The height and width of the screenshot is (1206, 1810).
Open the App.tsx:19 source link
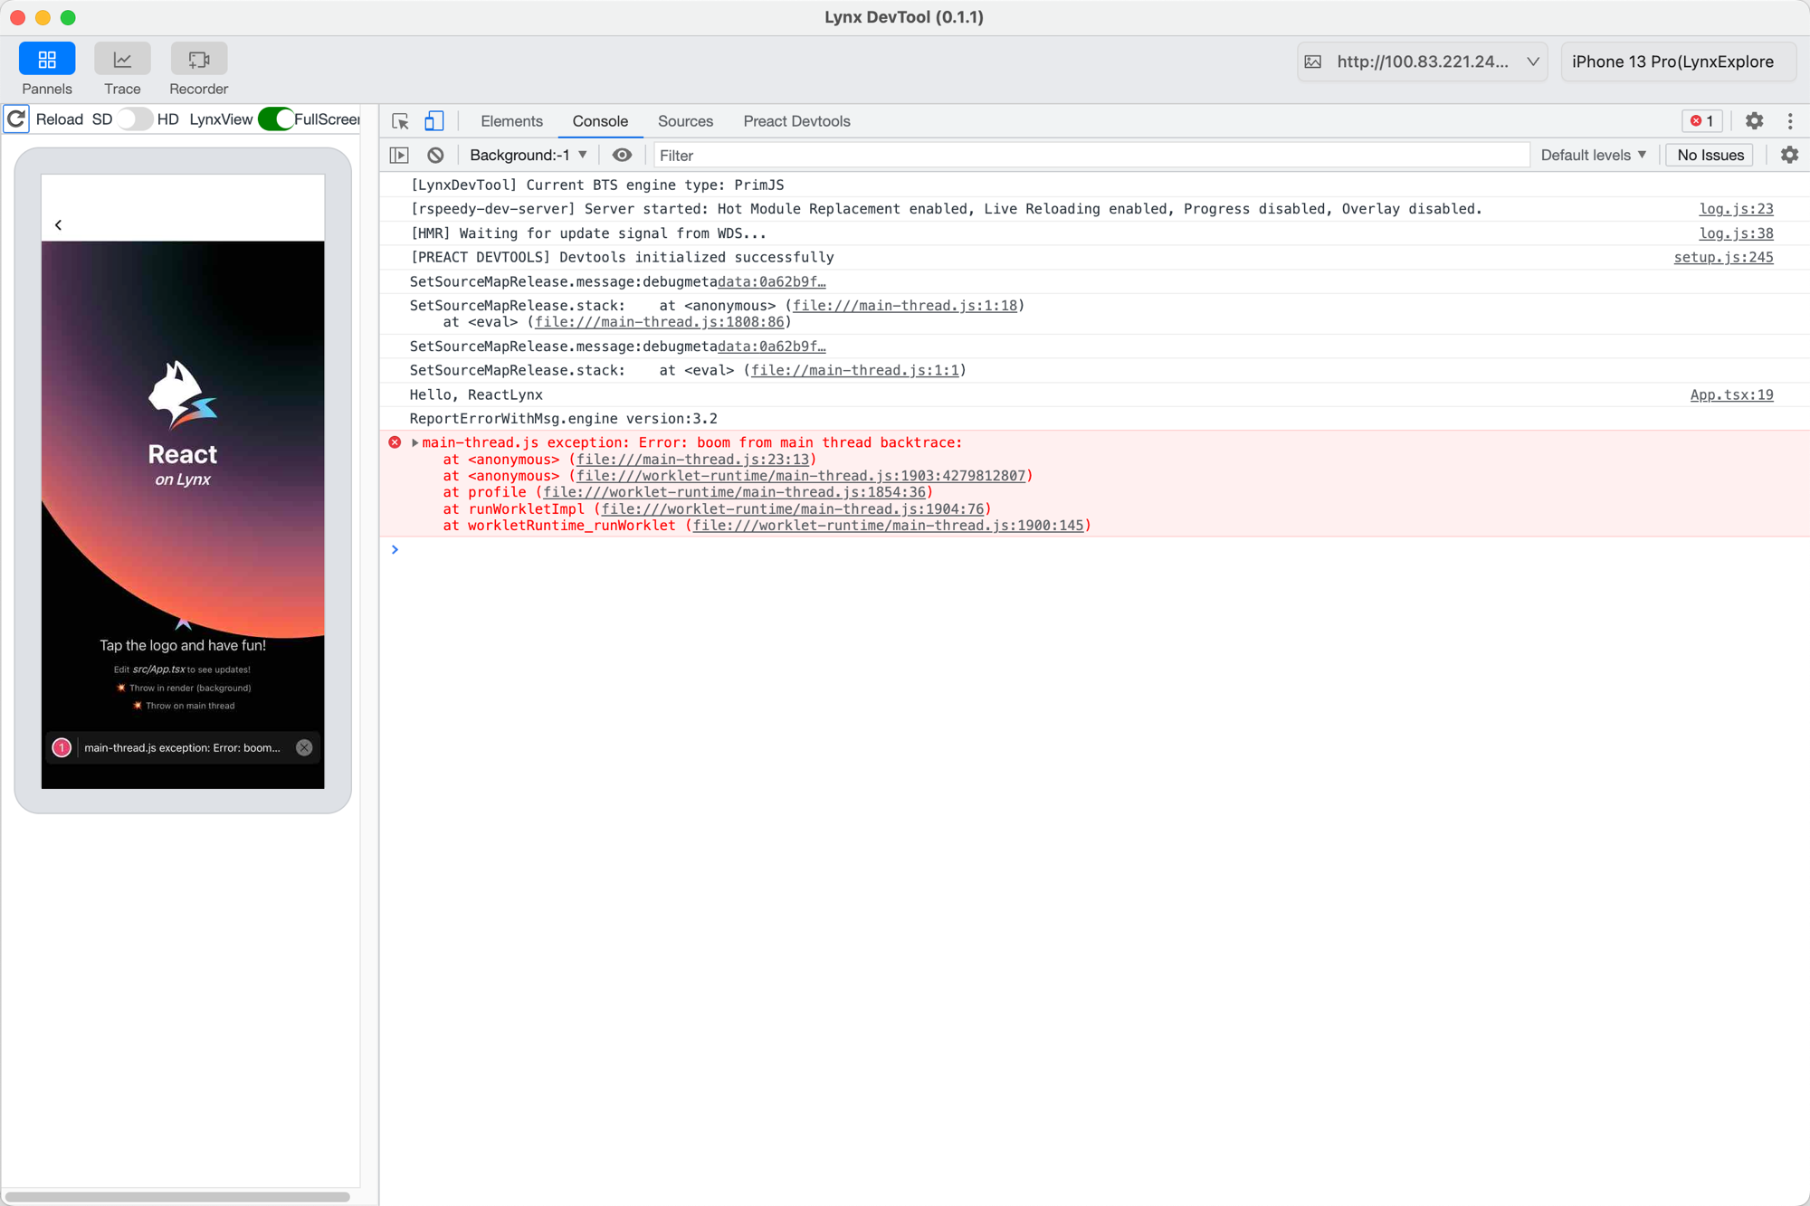point(1731,395)
